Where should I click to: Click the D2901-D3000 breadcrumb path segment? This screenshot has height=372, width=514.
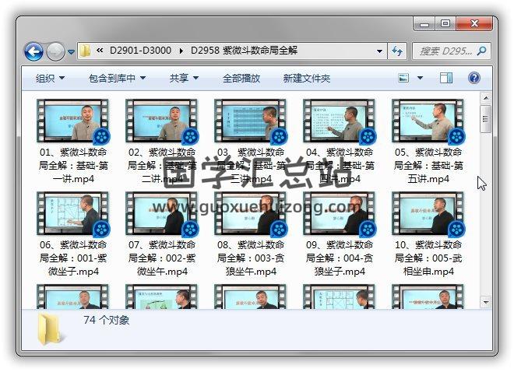(x=140, y=51)
